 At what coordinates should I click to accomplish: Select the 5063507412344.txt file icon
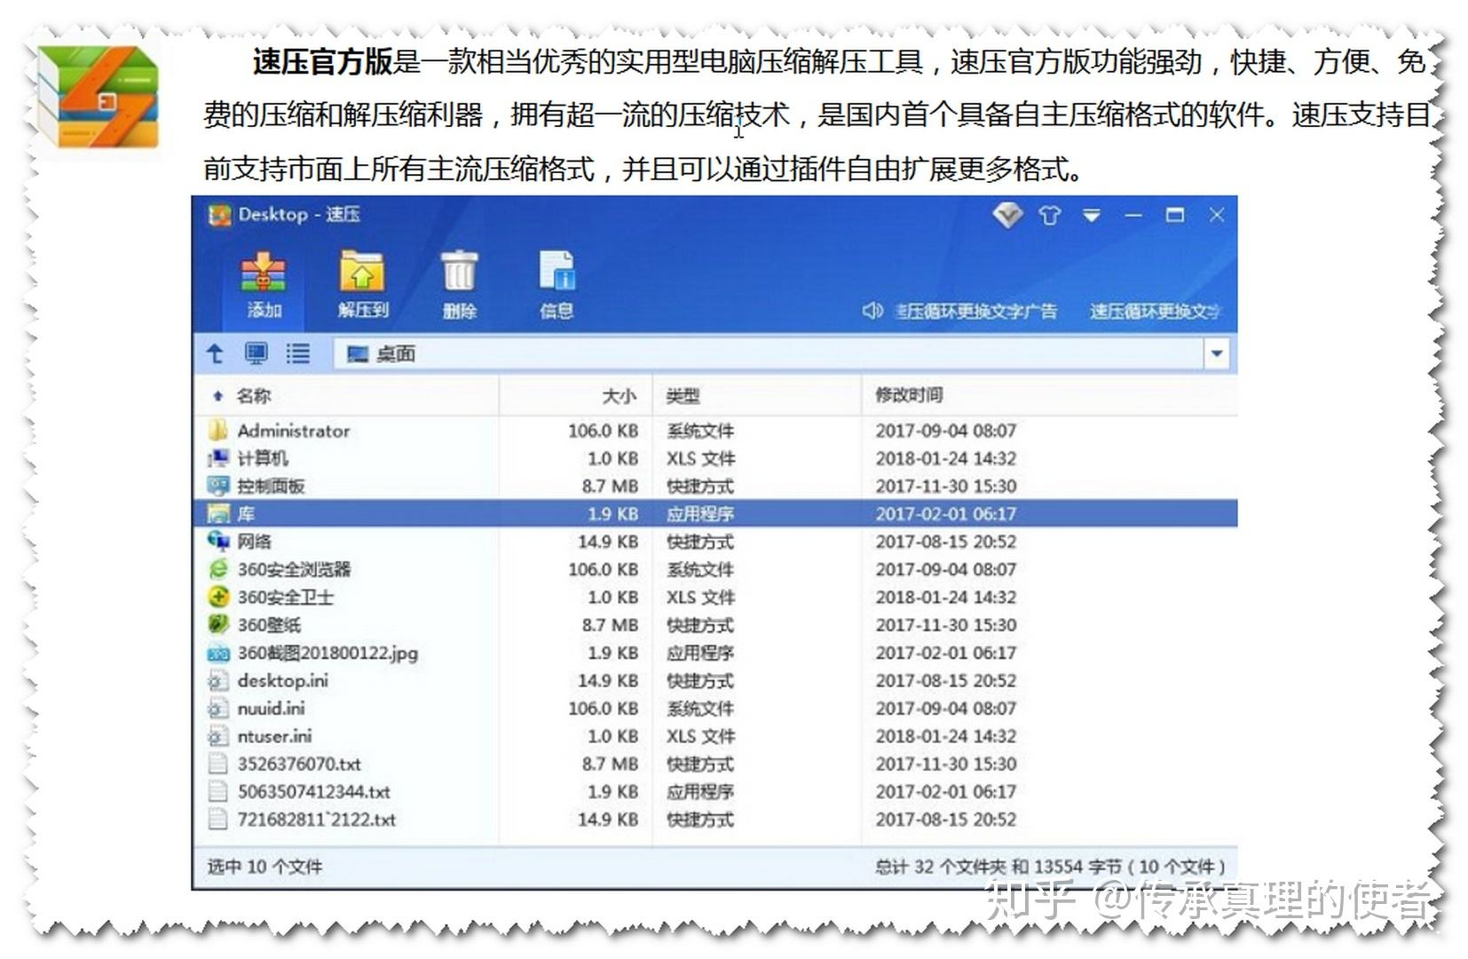pos(217,791)
